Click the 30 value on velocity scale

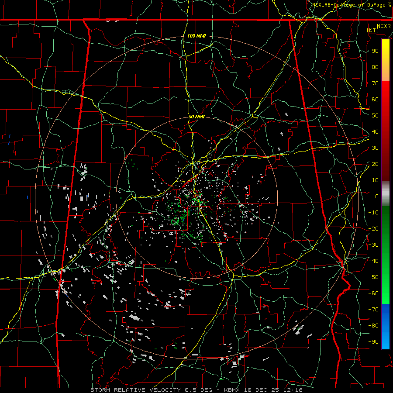[x=375, y=148]
